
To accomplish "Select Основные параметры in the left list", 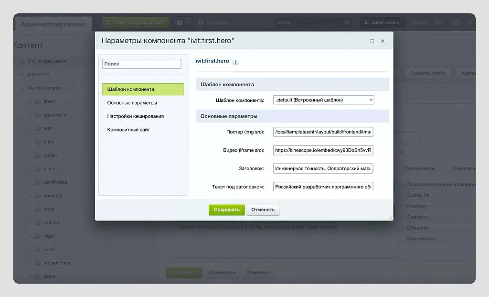I will pos(132,103).
